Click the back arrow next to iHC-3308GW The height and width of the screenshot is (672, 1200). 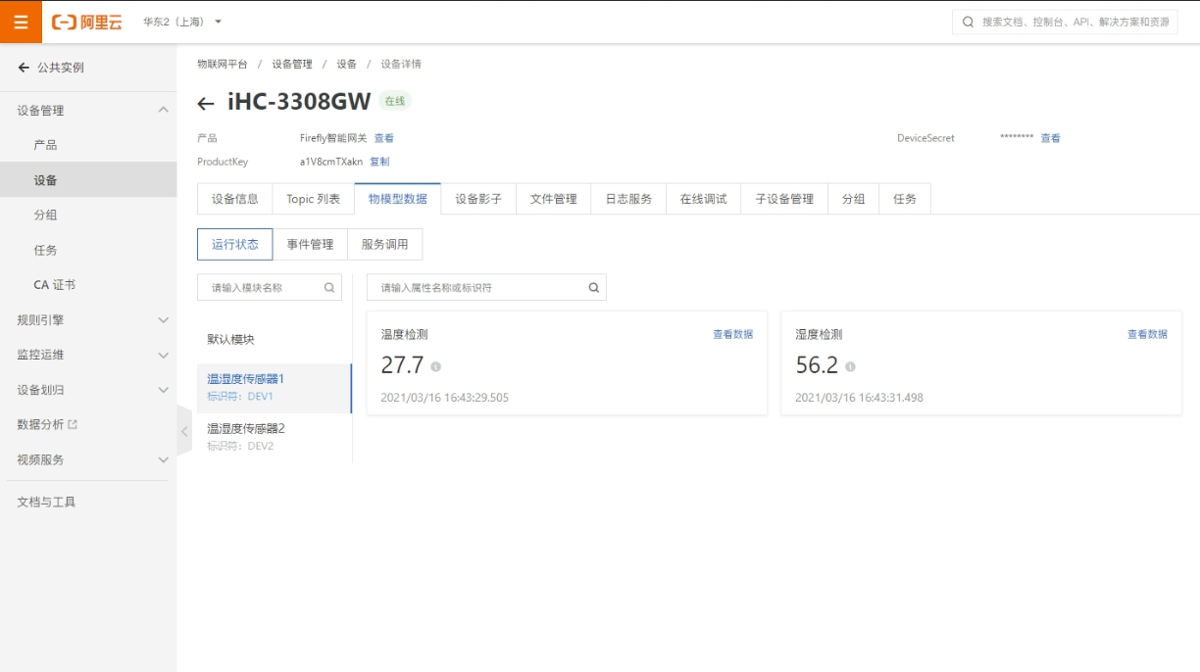pos(206,103)
